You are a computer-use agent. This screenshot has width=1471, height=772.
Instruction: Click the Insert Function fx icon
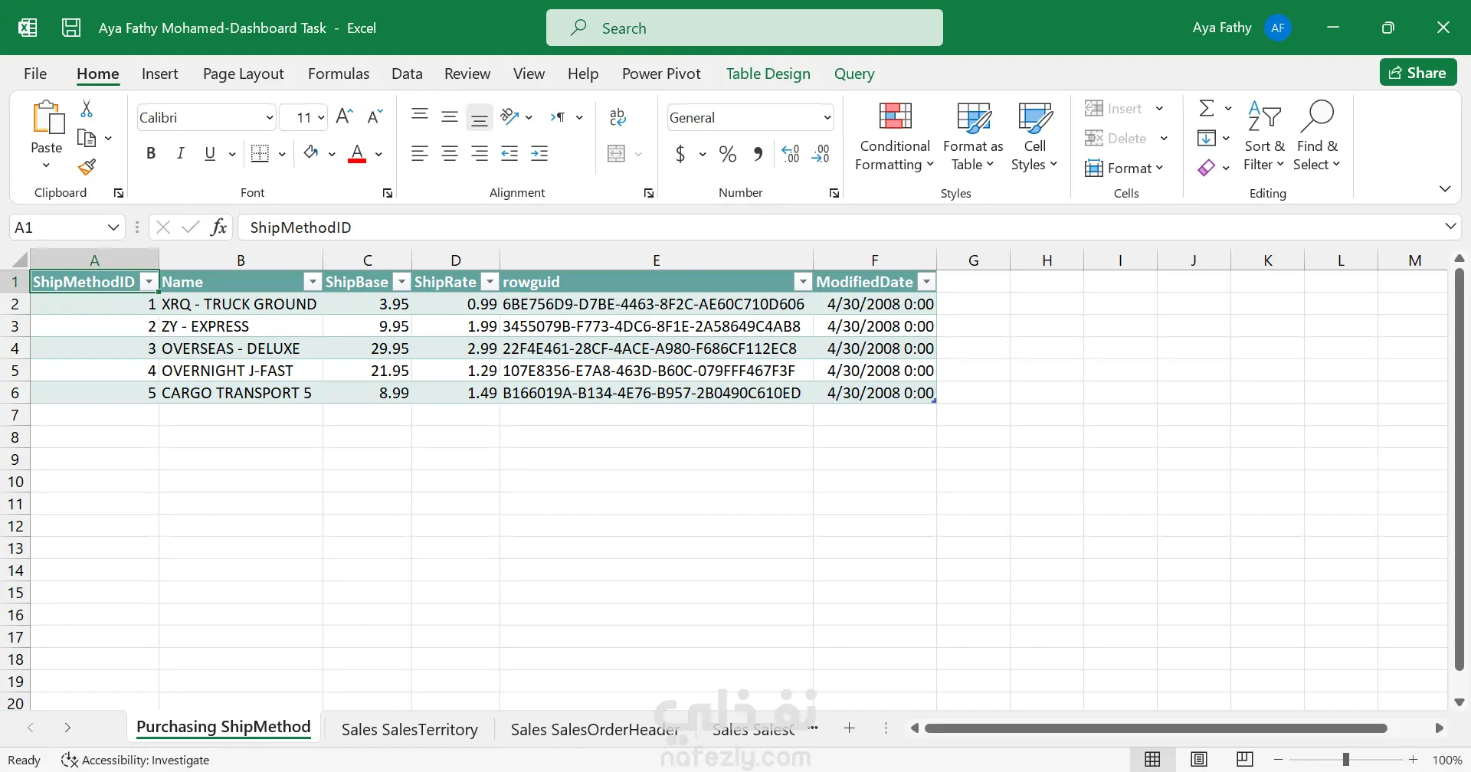click(x=218, y=227)
